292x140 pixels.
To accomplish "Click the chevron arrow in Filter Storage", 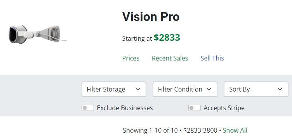I will pyautogui.click(x=138, y=89).
